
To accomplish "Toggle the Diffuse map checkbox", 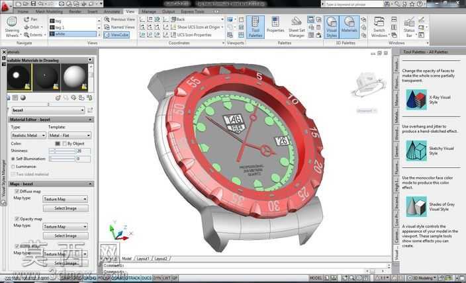I will click(17, 192).
